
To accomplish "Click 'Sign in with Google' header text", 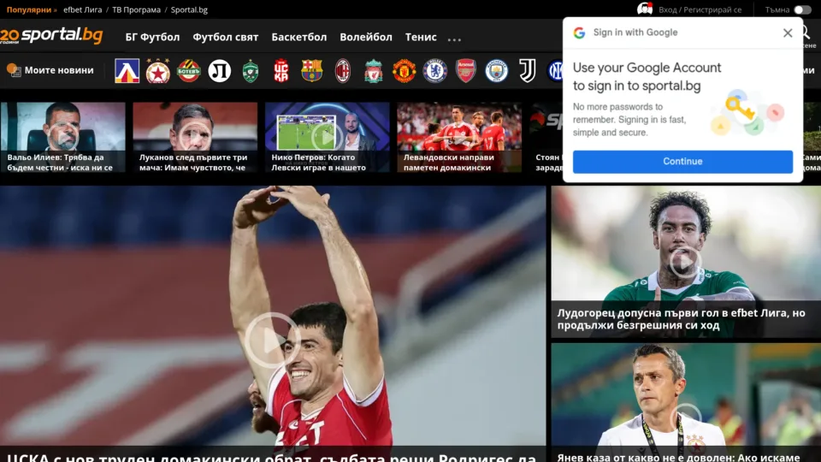I will click(x=635, y=33).
